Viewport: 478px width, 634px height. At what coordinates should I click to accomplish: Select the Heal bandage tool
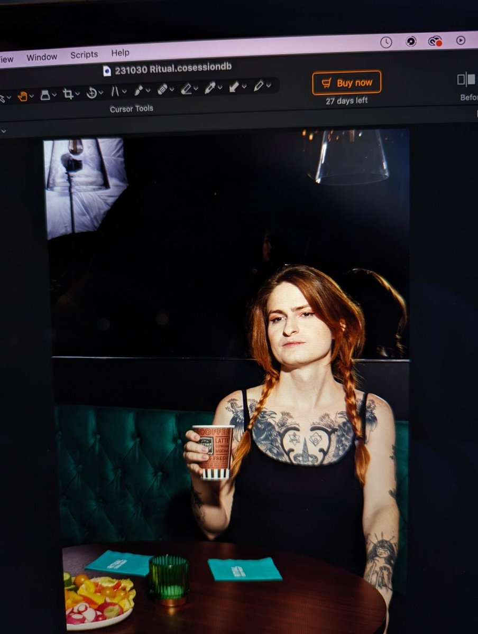pos(162,89)
